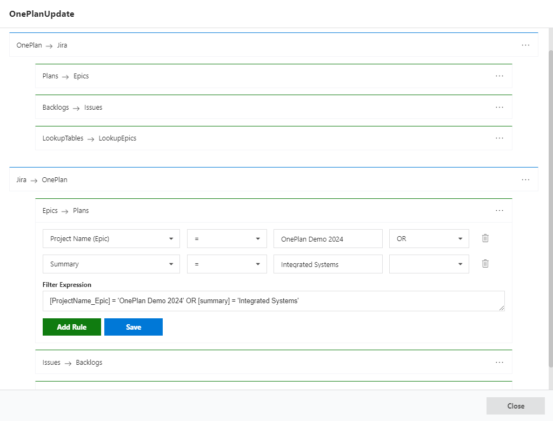Open options menu for Jira → OnePlan mapping
Viewport: 553px width, 421px height.
(525, 179)
